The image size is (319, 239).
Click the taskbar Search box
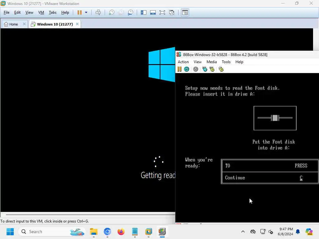point(52,232)
